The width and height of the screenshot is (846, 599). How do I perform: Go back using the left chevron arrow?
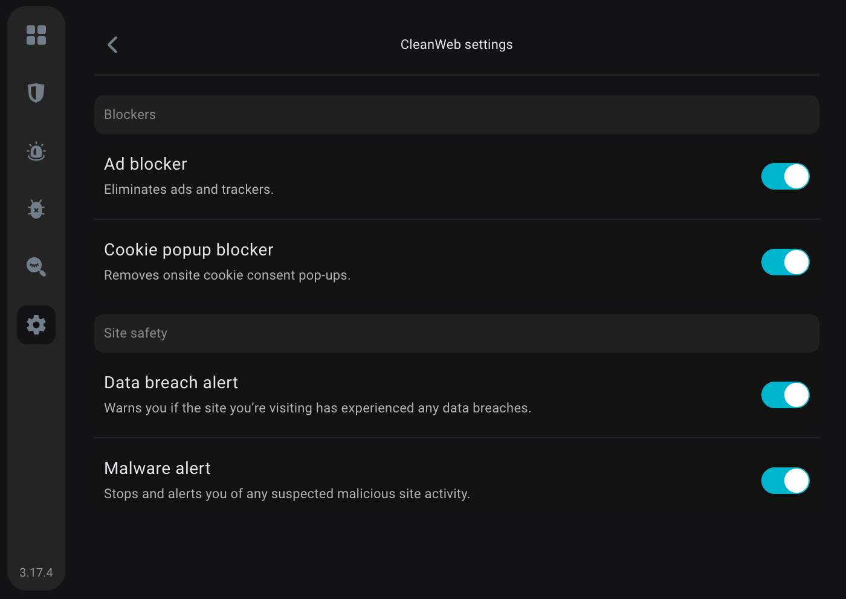click(112, 45)
